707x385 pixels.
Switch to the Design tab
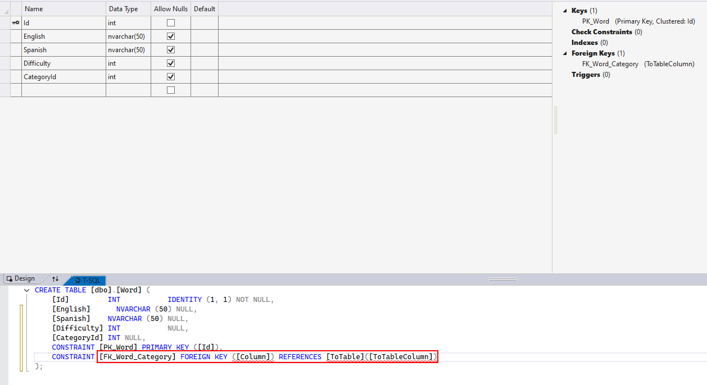coord(21,279)
